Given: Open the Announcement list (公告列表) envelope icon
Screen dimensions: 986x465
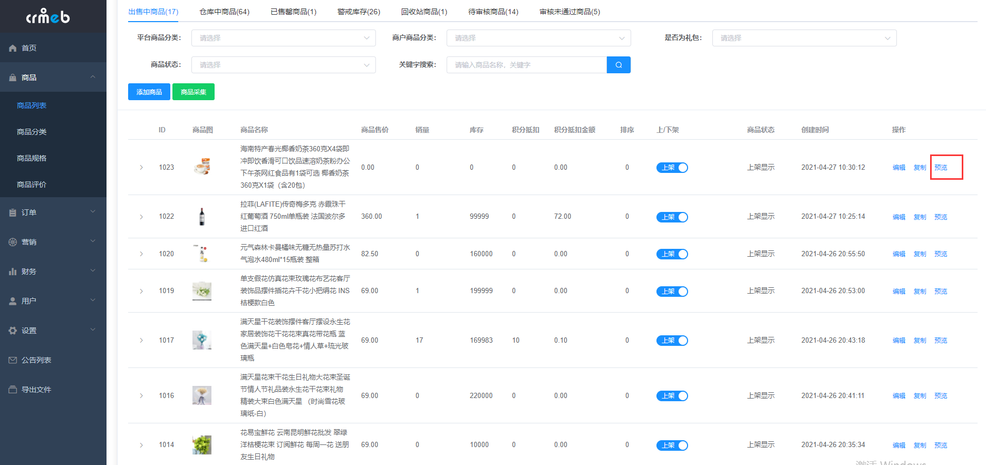Looking at the screenshot, I should 13,360.
